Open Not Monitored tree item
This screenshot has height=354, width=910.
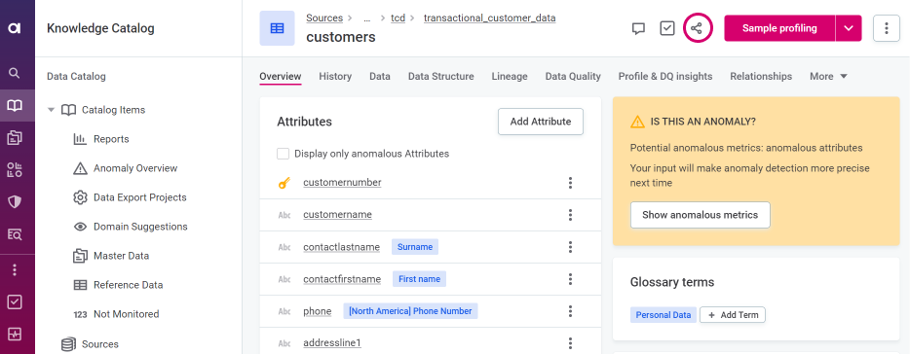coord(116,314)
